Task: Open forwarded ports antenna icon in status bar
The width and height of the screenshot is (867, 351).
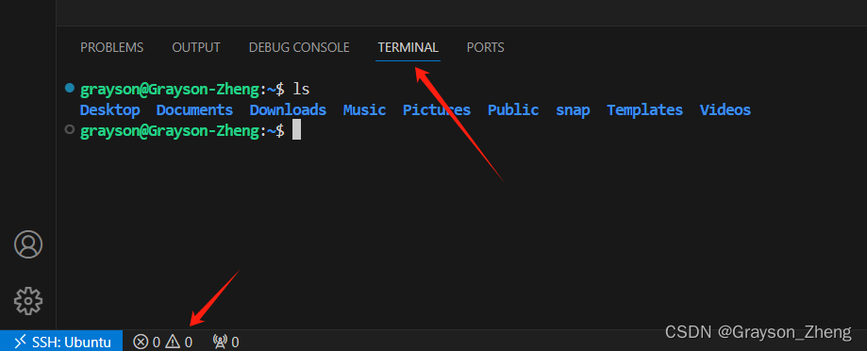Action: pyautogui.click(x=220, y=343)
